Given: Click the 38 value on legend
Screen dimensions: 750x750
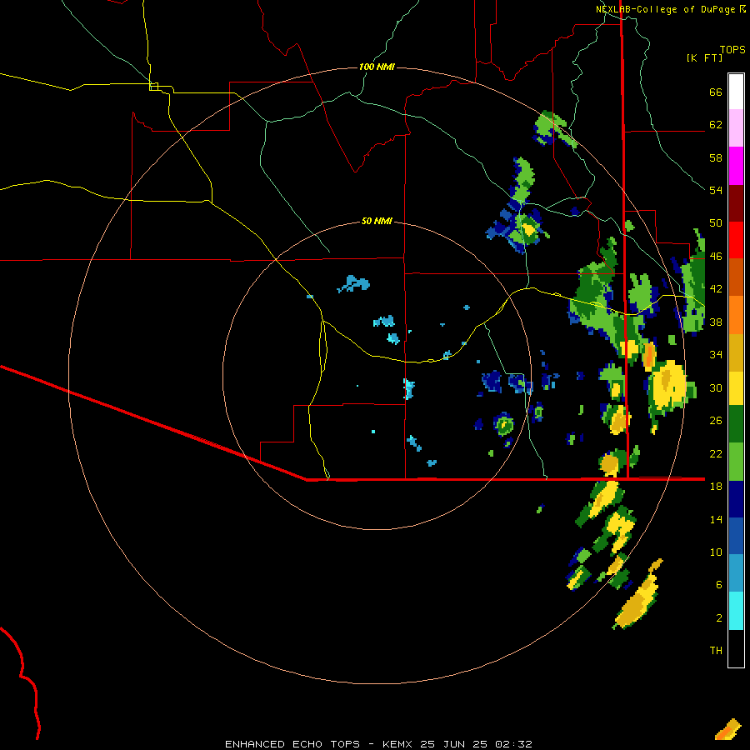Looking at the screenshot, I should (716, 322).
